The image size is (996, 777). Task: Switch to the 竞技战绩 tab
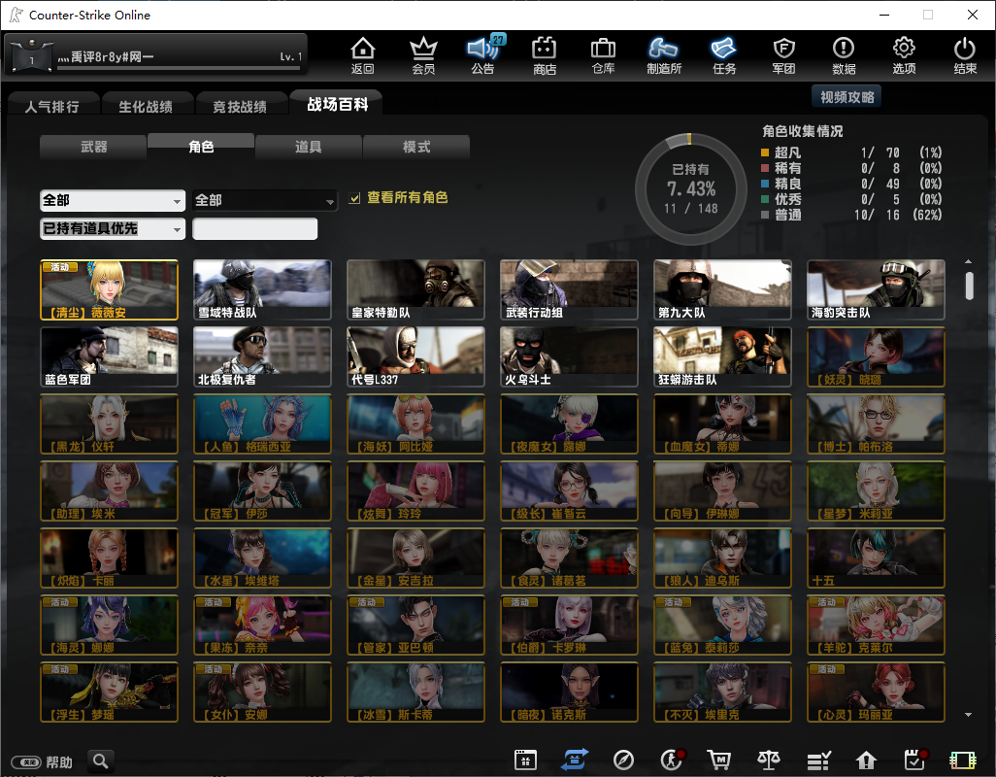(x=240, y=106)
